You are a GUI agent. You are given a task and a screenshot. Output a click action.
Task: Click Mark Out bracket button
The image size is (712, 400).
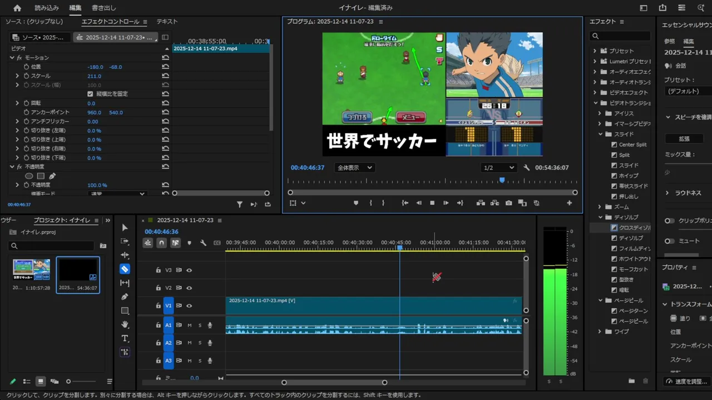(383, 203)
